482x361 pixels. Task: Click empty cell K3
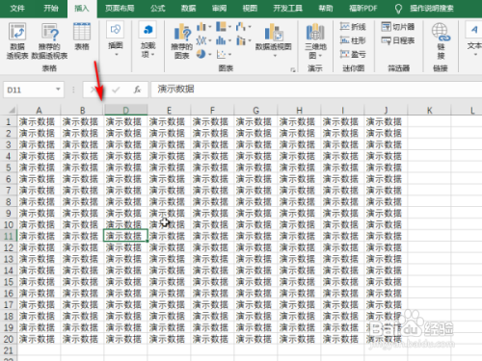point(429,144)
